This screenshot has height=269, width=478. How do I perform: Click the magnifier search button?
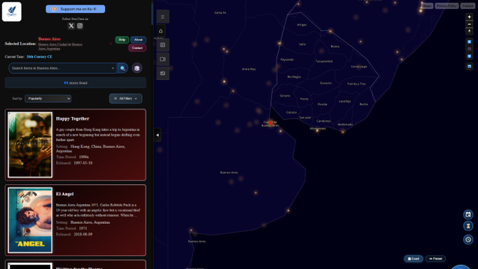pyautogui.click(x=123, y=68)
